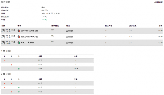Click the match name in row 501
Viewport: 164px width, 95px height.
coord(29,31)
